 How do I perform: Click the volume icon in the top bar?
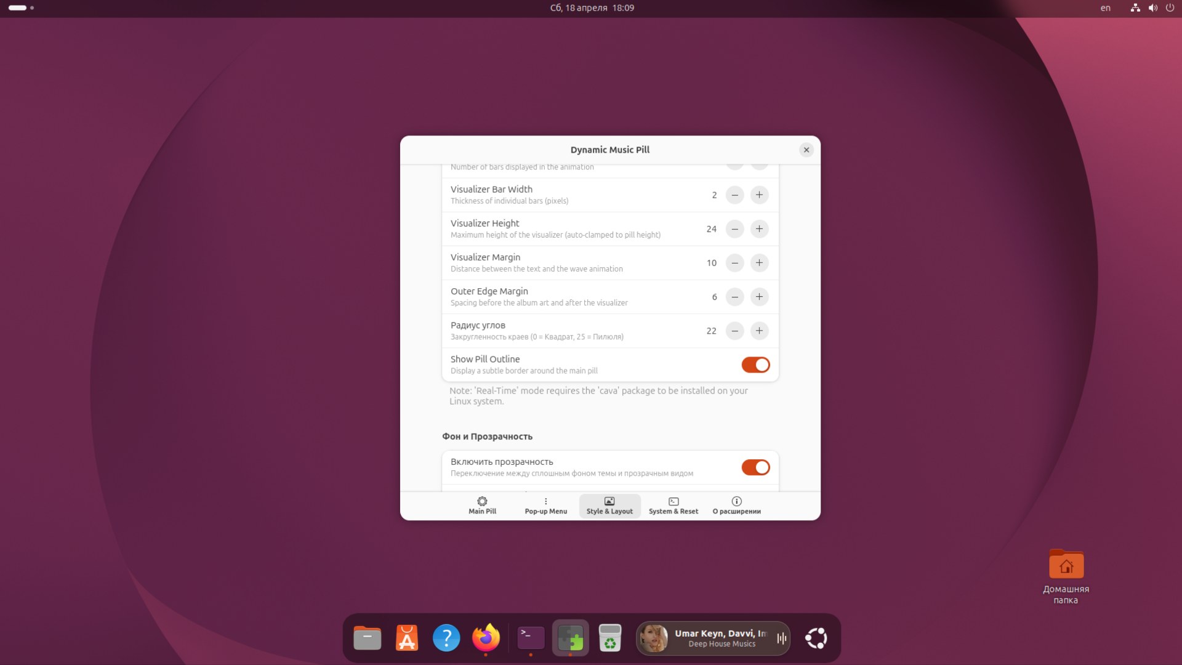[1152, 8]
